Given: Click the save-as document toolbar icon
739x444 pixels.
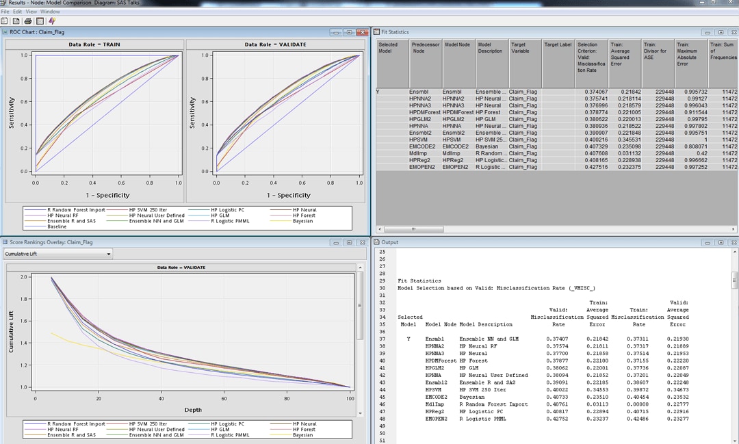Looking at the screenshot, I should [x=16, y=21].
